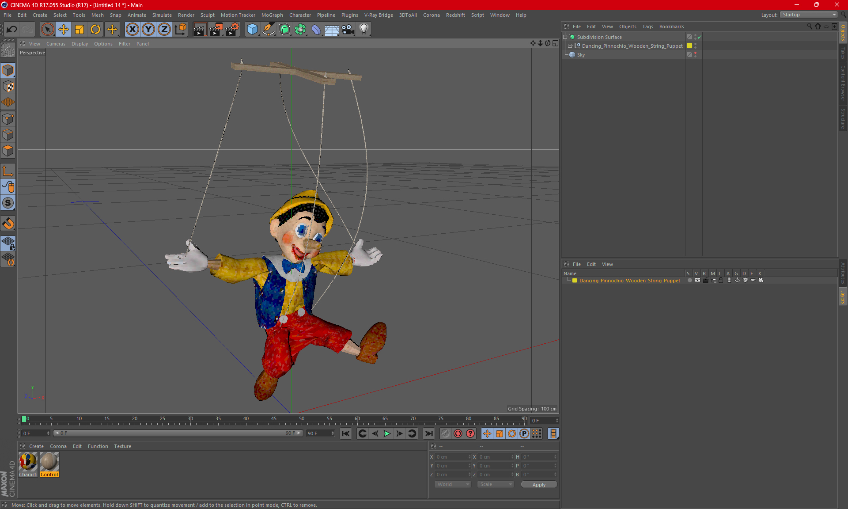Image resolution: width=848 pixels, height=509 pixels.
Task: Toggle layer visibility eye icon
Action: [697, 280]
